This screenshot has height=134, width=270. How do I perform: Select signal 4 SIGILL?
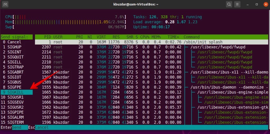[x=17, y=62]
